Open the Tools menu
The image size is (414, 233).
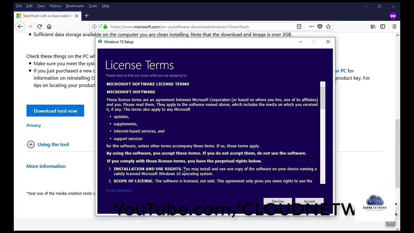coord(93,6)
